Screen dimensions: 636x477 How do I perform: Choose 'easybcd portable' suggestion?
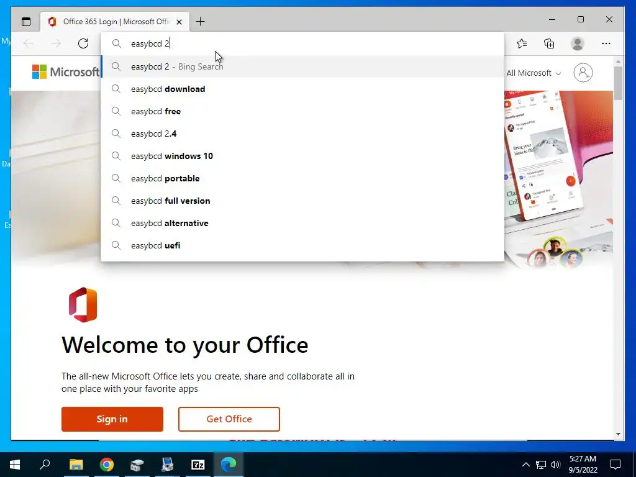[x=302, y=178]
